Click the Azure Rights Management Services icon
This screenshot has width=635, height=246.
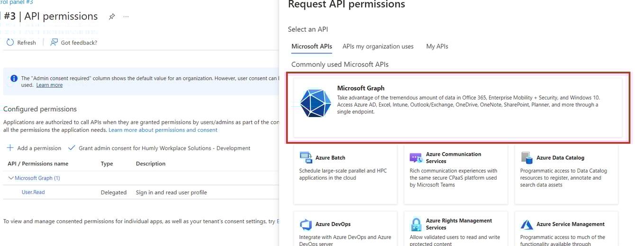click(x=416, y=224)
